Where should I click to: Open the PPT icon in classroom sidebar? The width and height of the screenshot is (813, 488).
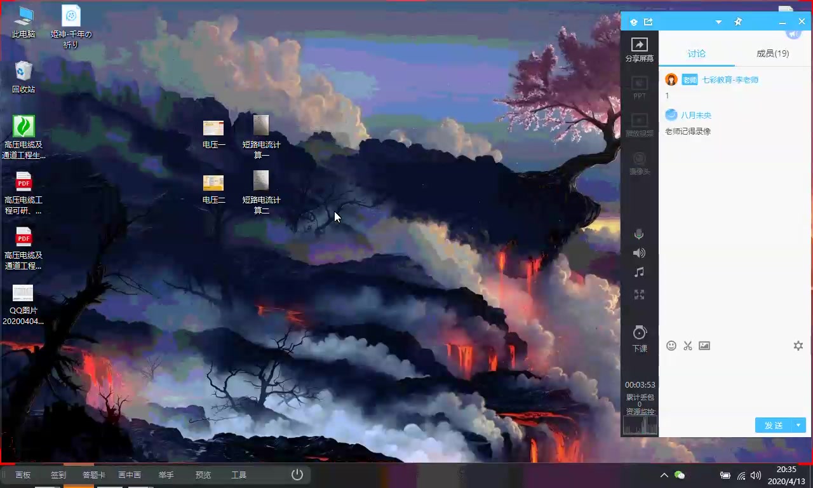coord(639,88)
